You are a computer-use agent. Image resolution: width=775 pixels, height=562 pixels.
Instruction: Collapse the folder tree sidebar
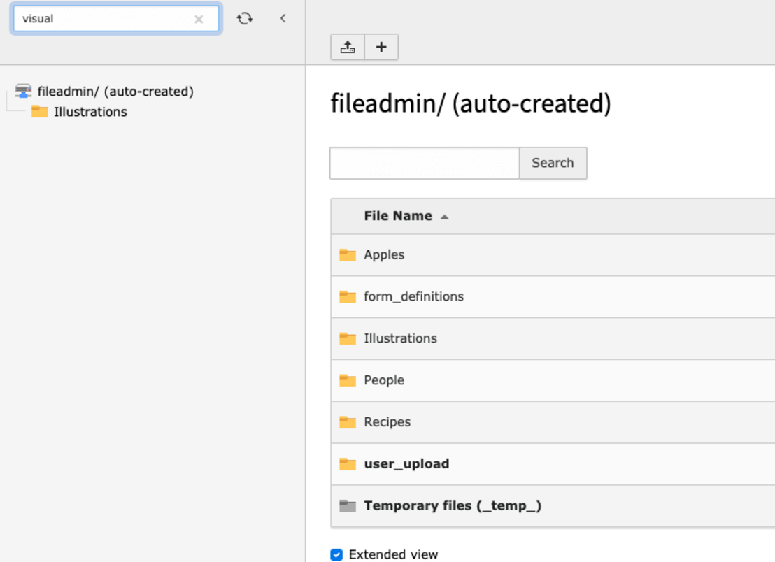pyautogui.click(x=283, y=18)
